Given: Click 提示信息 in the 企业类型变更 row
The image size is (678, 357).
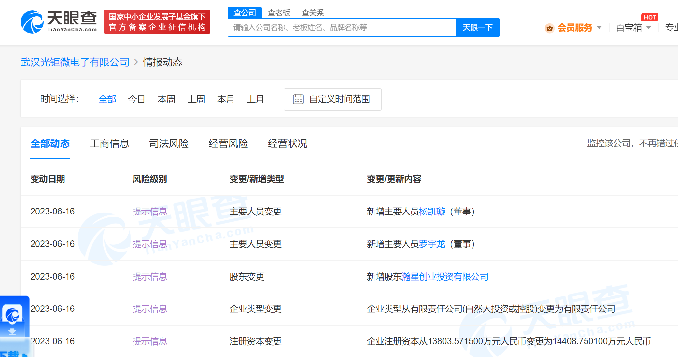Looking at the screenshot, I should 149,309.
